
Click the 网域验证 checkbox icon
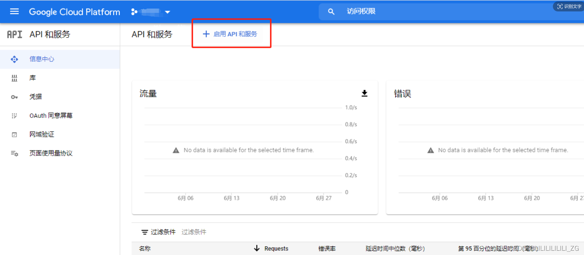(x=14, y=135)
